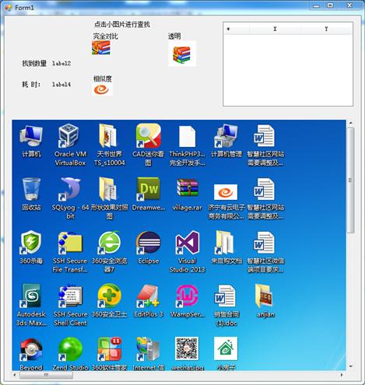Click the horizontal scrollbar right arrow

342,375
